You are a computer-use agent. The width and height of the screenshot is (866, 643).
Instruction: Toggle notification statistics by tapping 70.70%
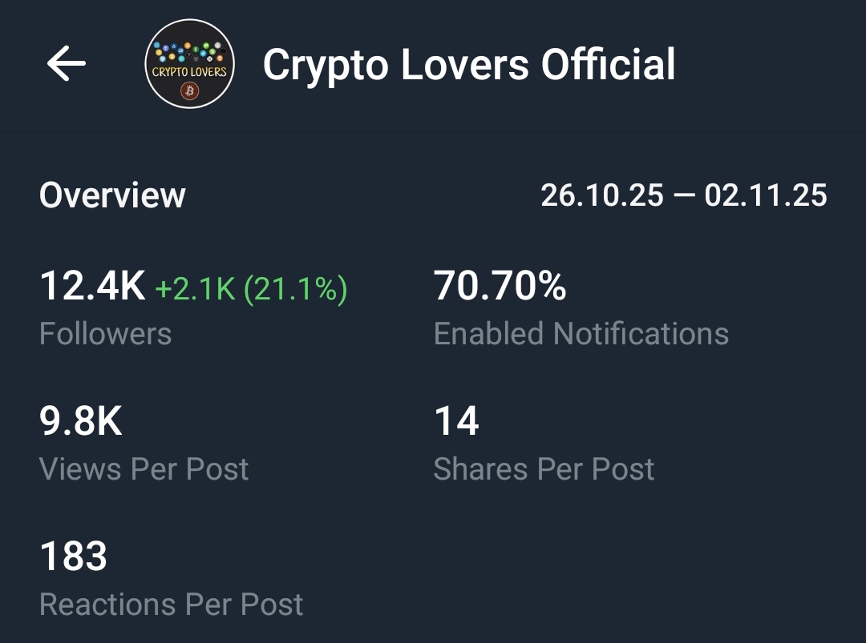click(500, 286)
